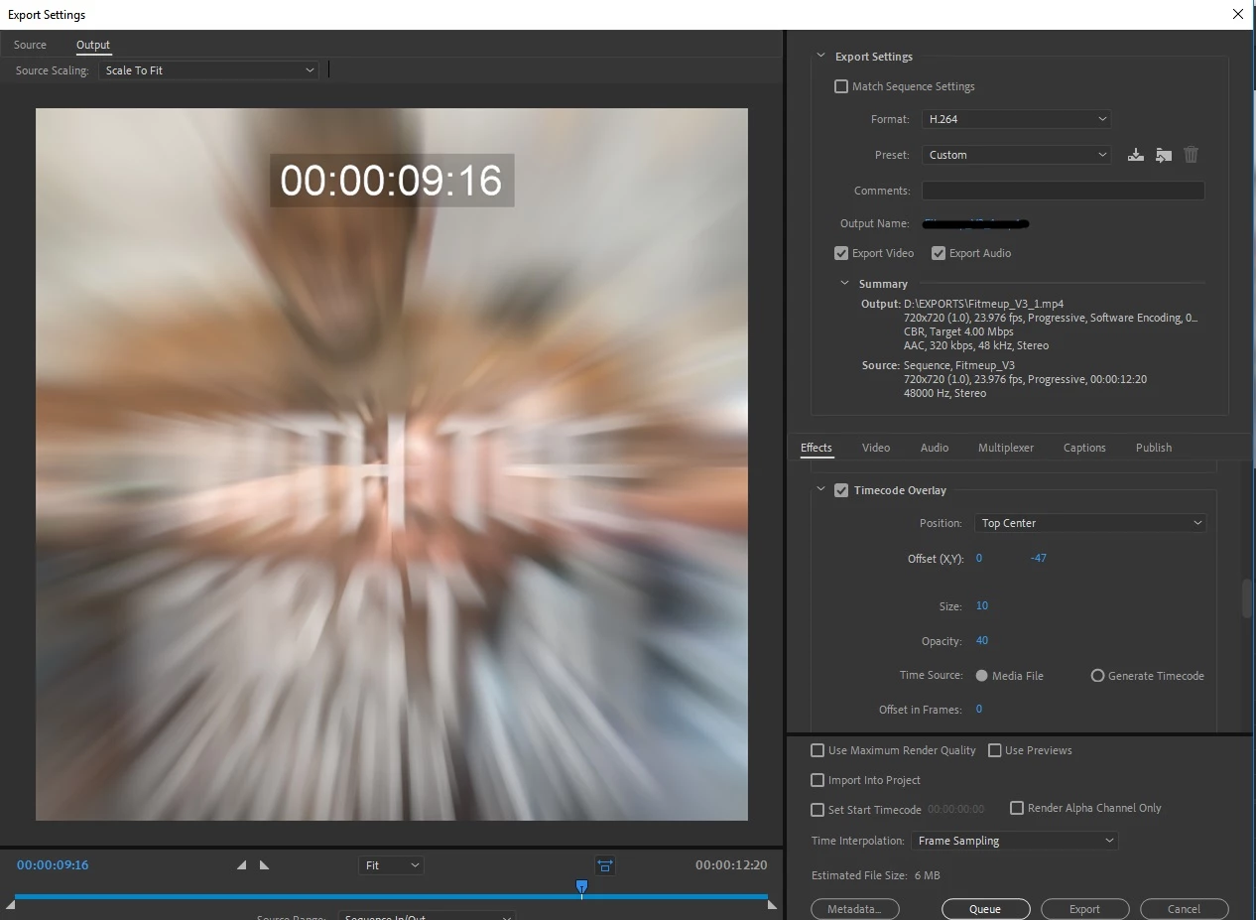Image resolution: width=1256 pixels, height=920 pixels.
Task: Click the Delete Preset trash icon
Action: [x=1192, y=155]
